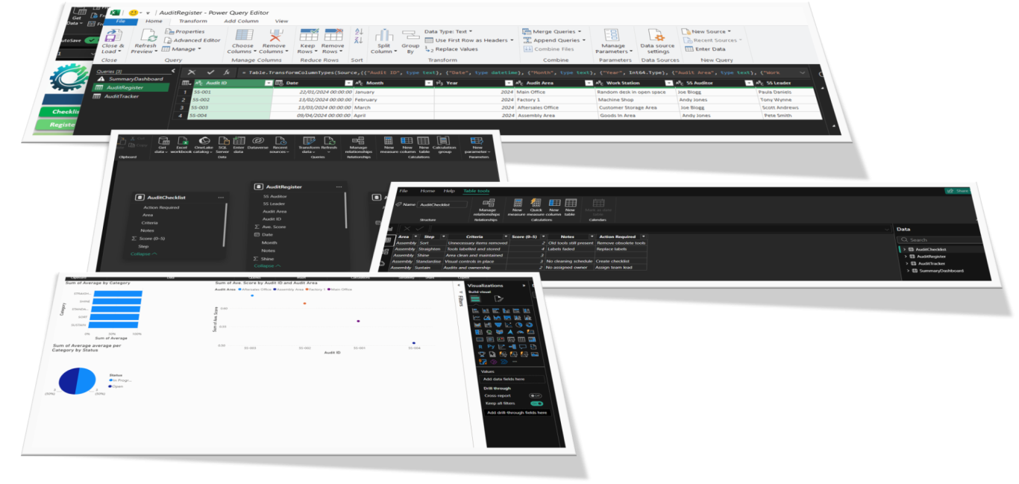This screenshot has height=484, width=1019.
Task: Expand the AuditChecklist table in Data pane
Action: [x=905, y=249]
